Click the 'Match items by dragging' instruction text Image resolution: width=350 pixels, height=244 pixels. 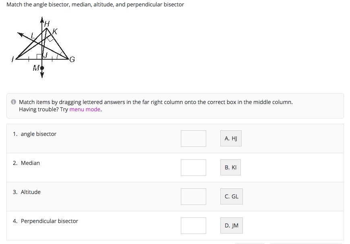pos(155,102)
